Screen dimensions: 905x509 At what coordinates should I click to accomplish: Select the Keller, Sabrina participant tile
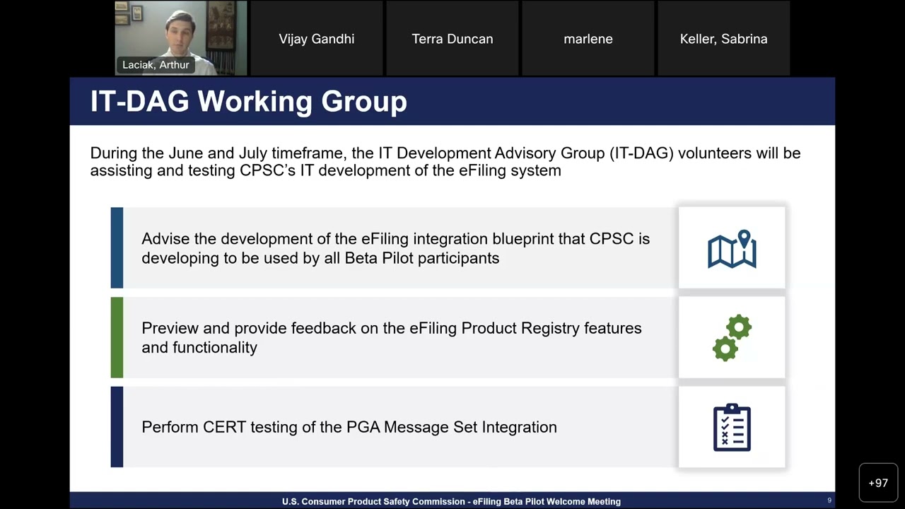tap(724, 38)
